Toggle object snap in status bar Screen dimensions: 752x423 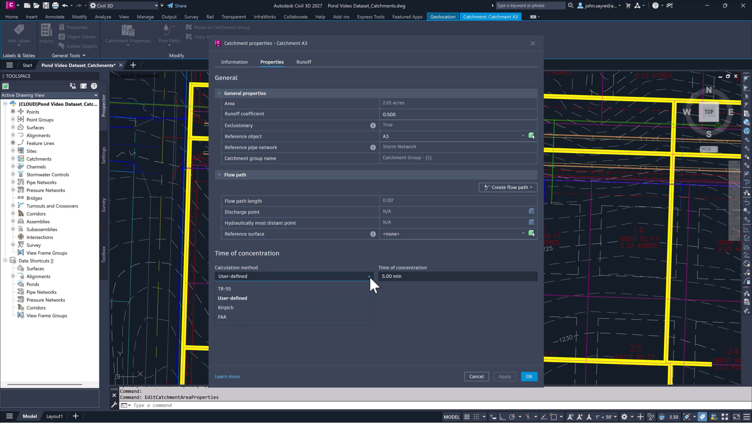tap(553, 417)
